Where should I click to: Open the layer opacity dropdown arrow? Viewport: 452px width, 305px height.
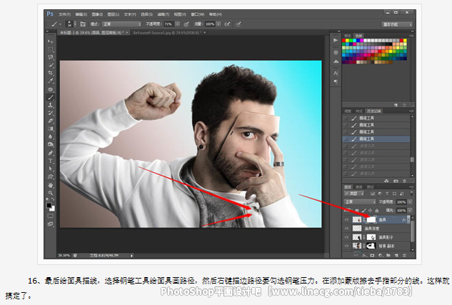(410, 202)
